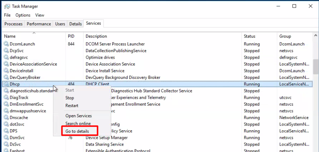This screenshot has width=319, height=152.
Task: Choose Stop in the context menu
Action: 70,98
